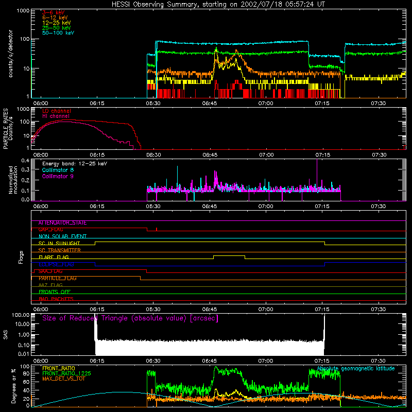Select the SC_TRANSMITTER flag label
This screenshot has width=412, height=412.
pyautogui.click(x=60, y=250)
